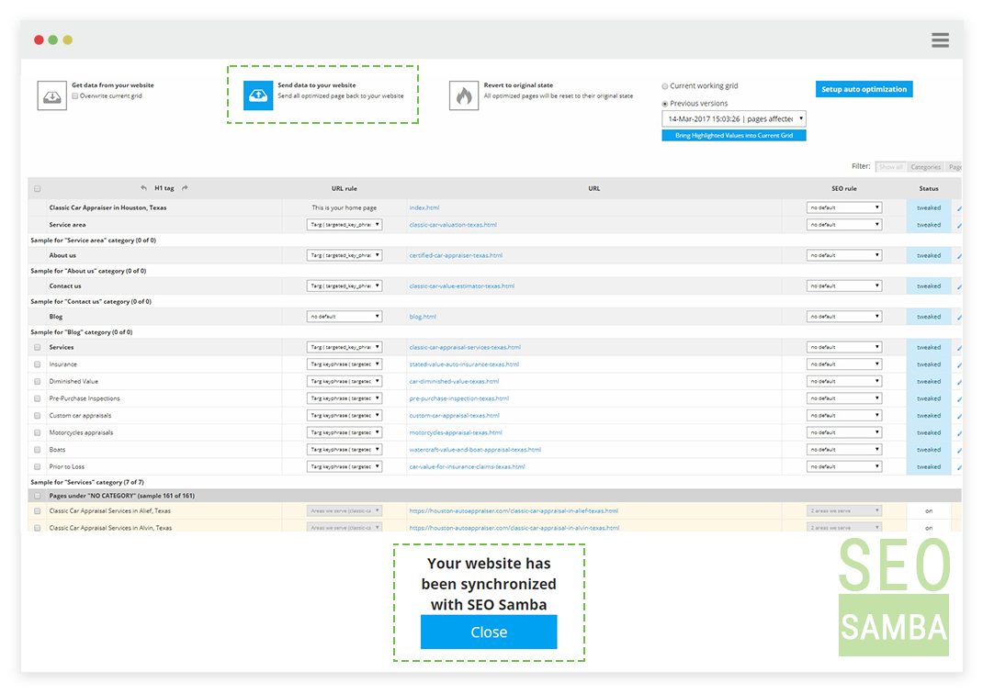Click 'Sample for "Services" category (7 of 7)' text
This screenshot has width=983, height=694.
(87, 482)
